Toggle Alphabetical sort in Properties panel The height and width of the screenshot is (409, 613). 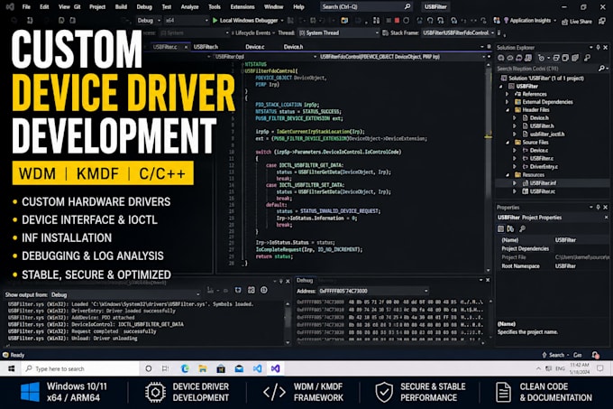click(x=510, y=228)
